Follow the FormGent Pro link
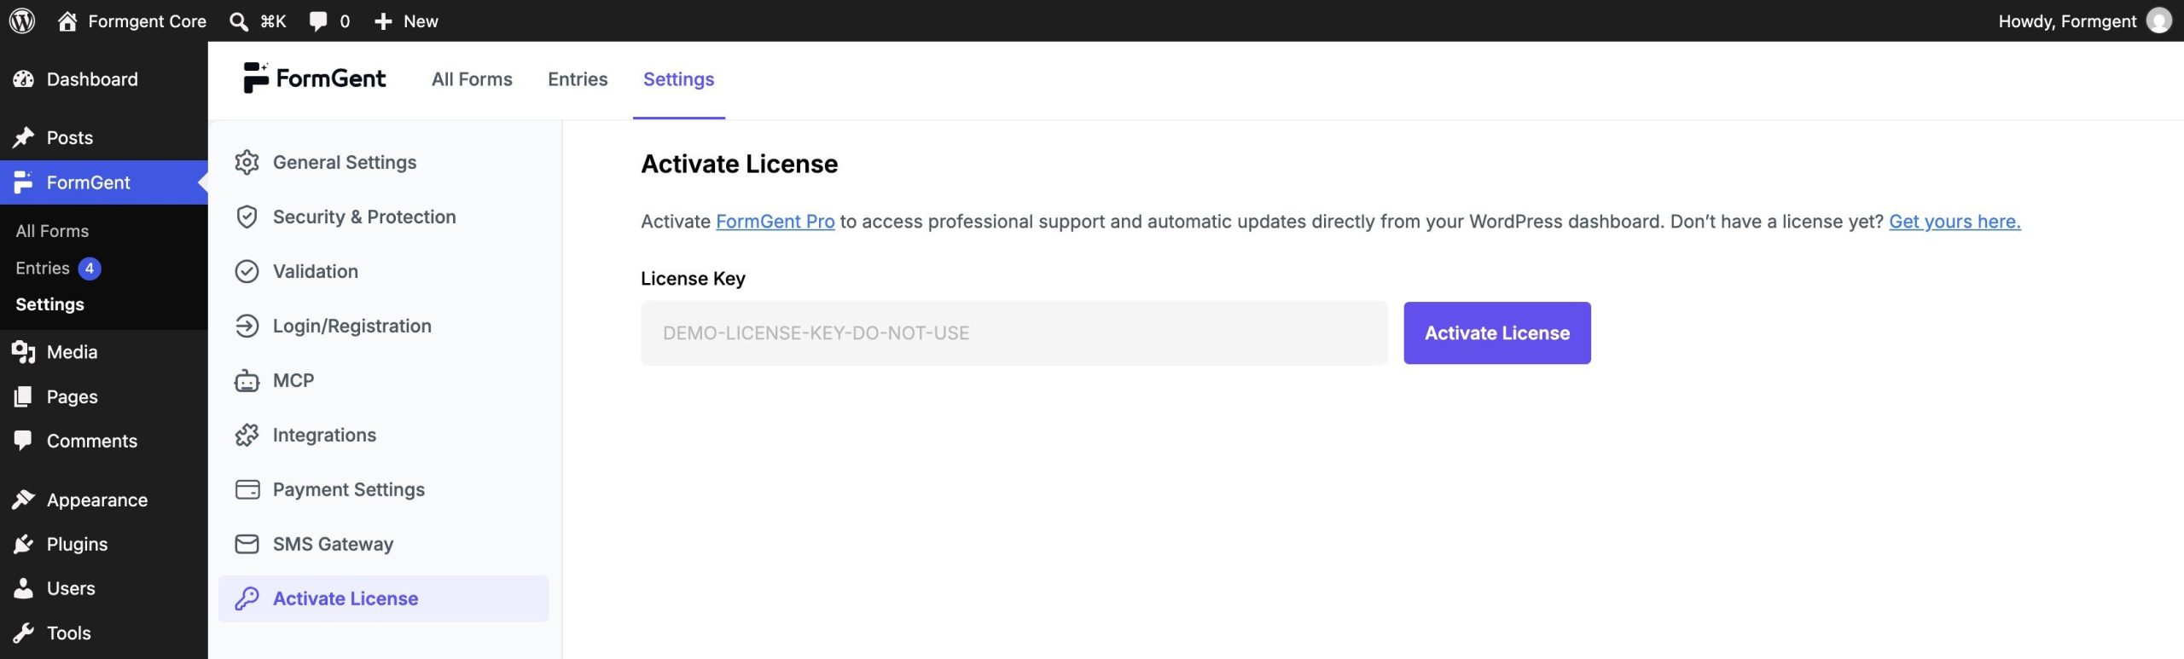 click(775, 222)
